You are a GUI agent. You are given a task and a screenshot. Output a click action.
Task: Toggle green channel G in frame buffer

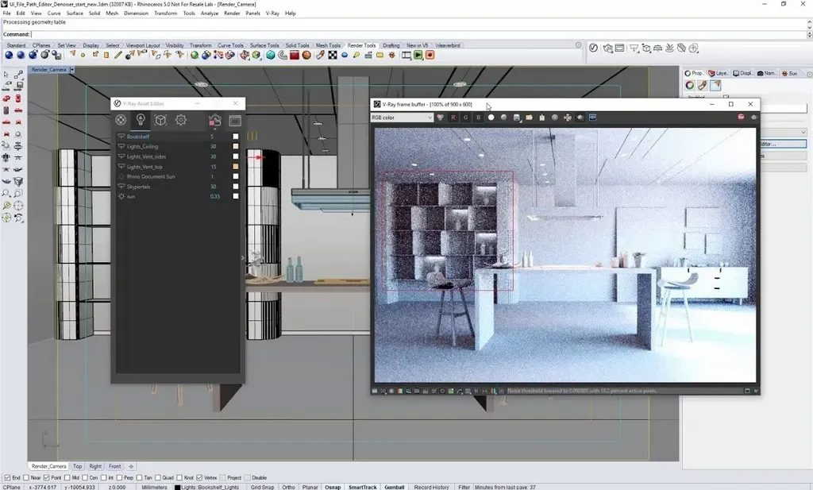(x=465, y=118)
